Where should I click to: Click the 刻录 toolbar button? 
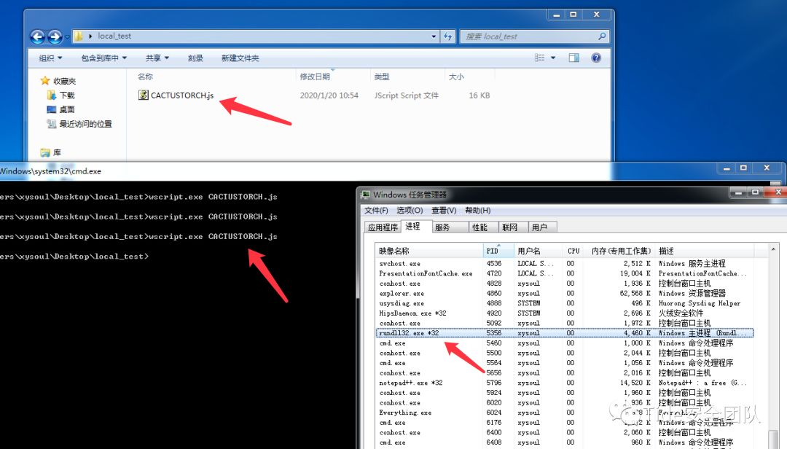click(195, 58)
